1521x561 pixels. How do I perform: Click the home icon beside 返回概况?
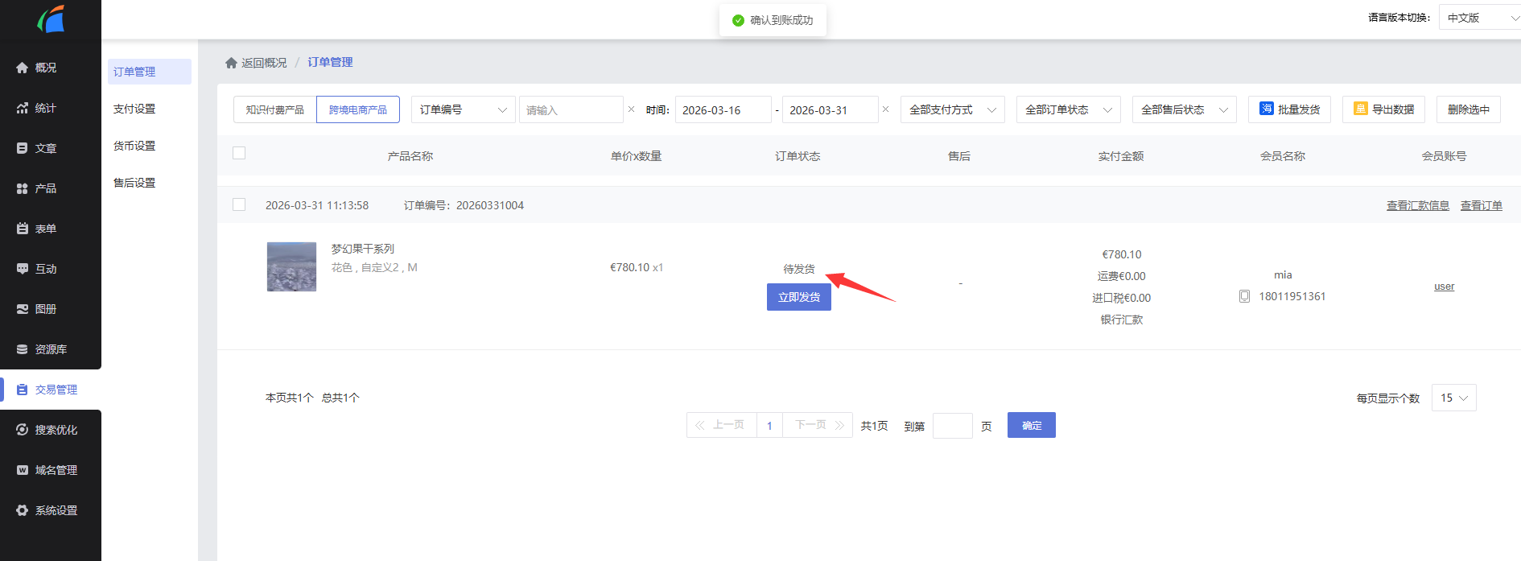tap(231, 63)
